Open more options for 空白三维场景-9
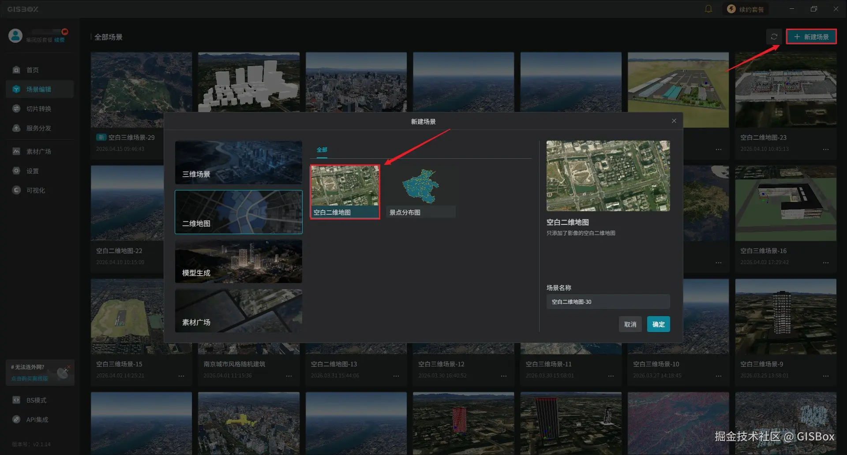The image size is (847, 455). [826, 376]
